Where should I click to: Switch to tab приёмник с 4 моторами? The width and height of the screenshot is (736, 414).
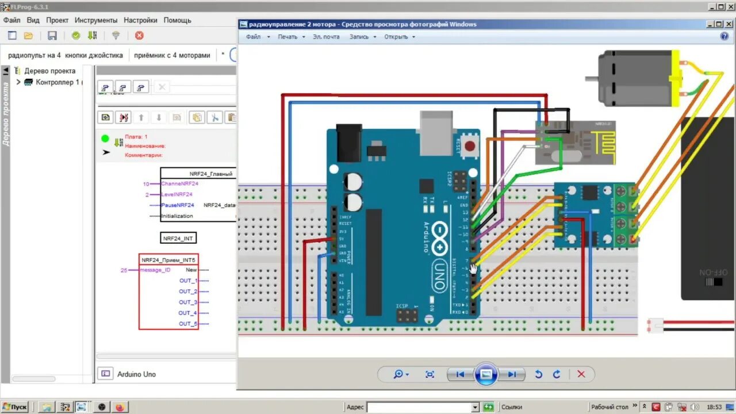(172, 55)
